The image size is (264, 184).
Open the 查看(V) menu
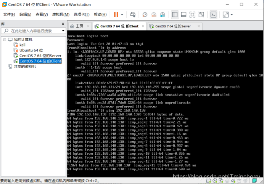[42, 14]
